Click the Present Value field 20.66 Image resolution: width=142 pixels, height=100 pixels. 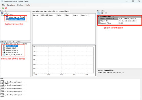[x=130, y=23]
